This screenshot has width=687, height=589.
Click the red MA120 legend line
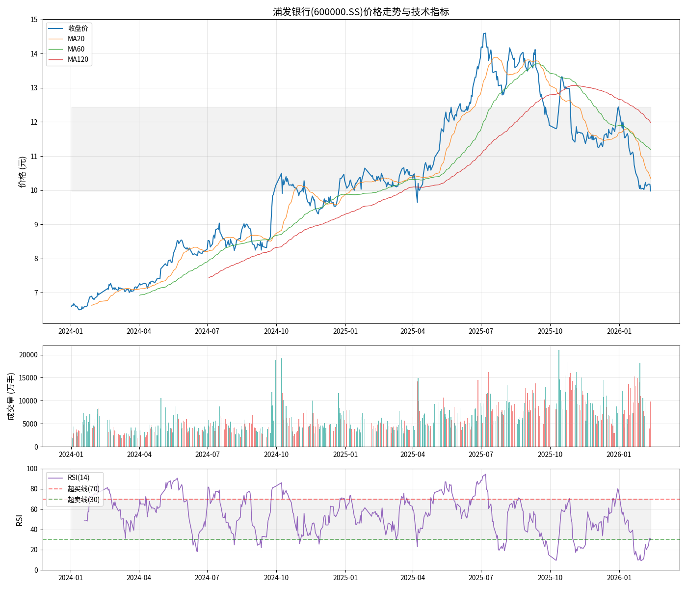[56, 59]
